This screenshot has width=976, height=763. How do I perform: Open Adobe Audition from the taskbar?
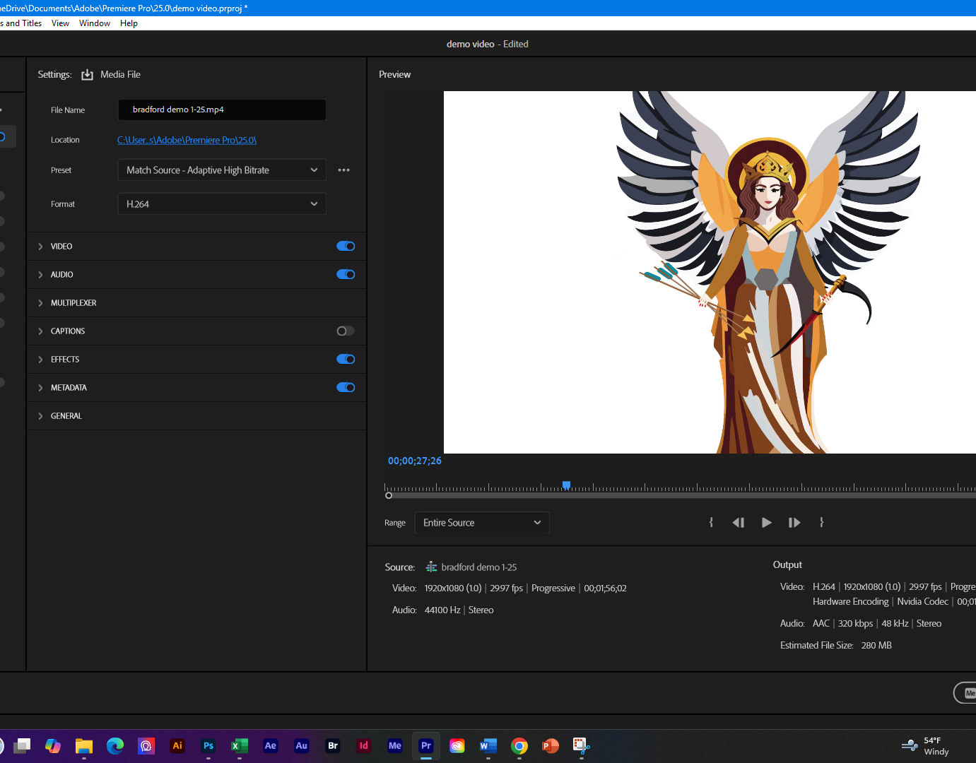(302, 746)
